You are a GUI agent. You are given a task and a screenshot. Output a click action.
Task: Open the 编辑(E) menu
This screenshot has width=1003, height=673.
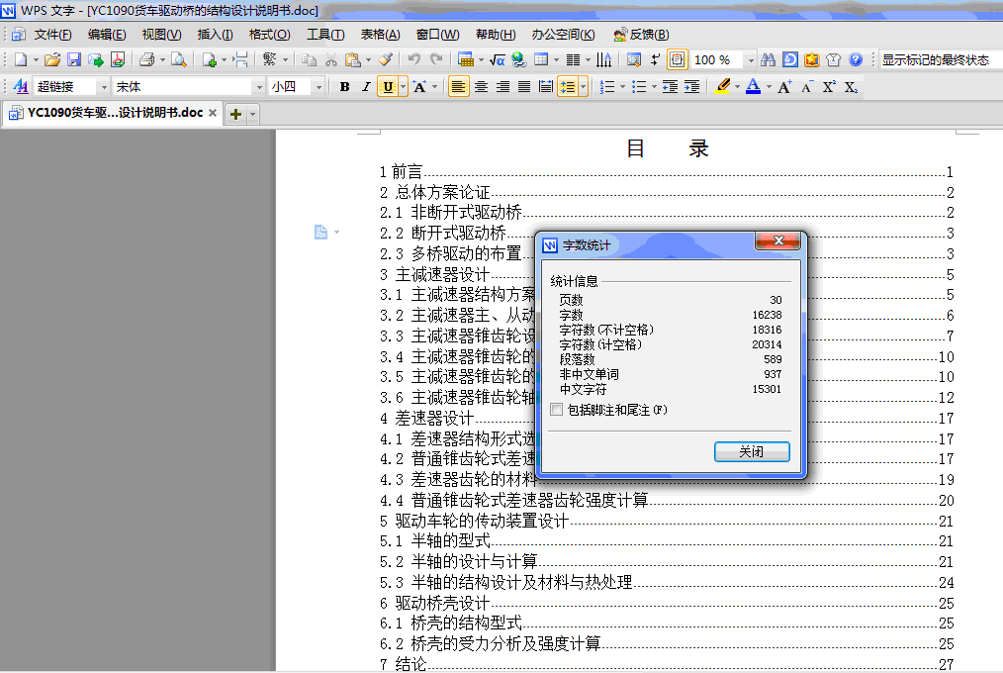point(107,35)
